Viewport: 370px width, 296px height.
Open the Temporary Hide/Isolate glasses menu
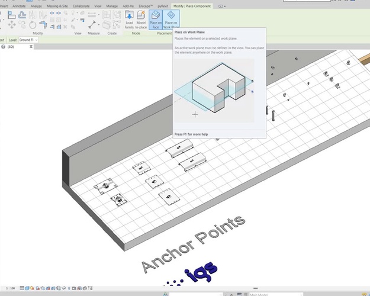pos(64,288)
